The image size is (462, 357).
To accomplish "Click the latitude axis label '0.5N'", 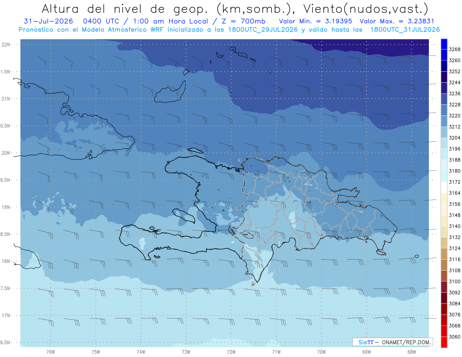I will pos(6,126).
